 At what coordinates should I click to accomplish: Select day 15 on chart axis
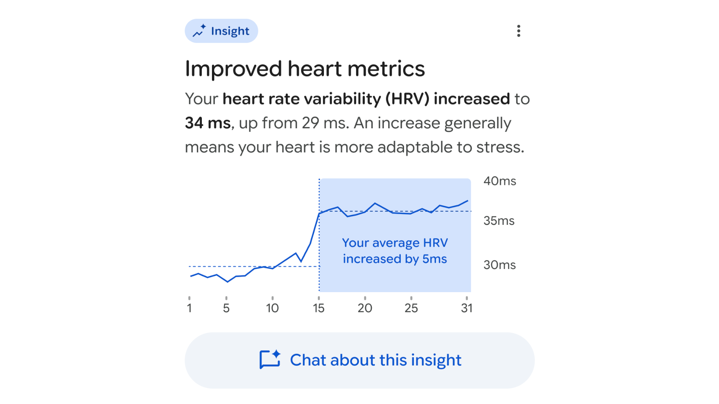pos(319,308)
